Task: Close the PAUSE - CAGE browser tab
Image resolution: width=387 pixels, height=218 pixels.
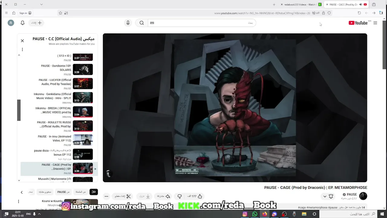Action: click(x=327, y=5)
